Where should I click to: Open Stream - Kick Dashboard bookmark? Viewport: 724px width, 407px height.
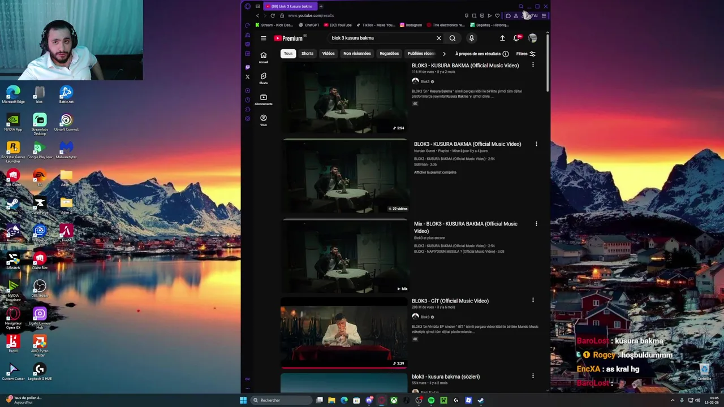pyautogui.click(x=274, y=25)
